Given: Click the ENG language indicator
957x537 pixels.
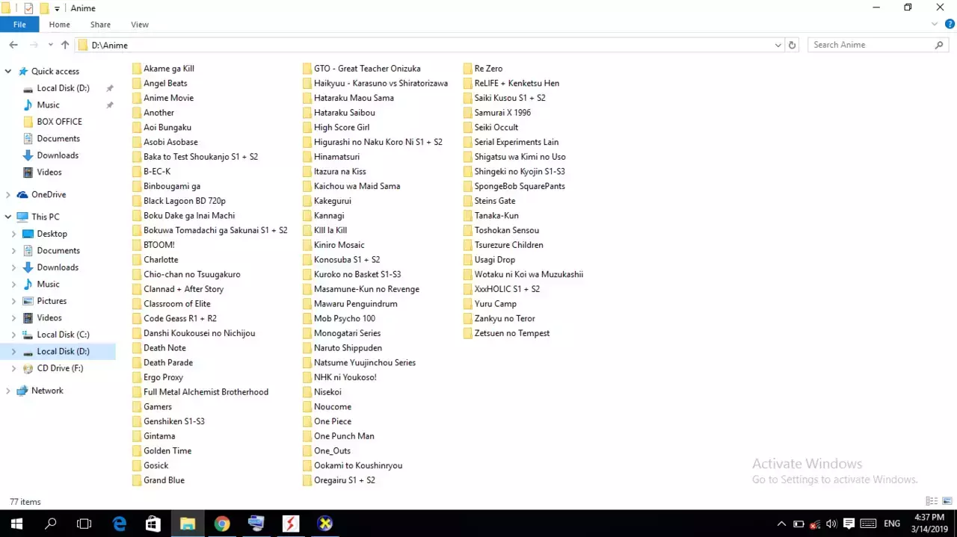Looking at the screenshot, I should click(x=891, y=524).
